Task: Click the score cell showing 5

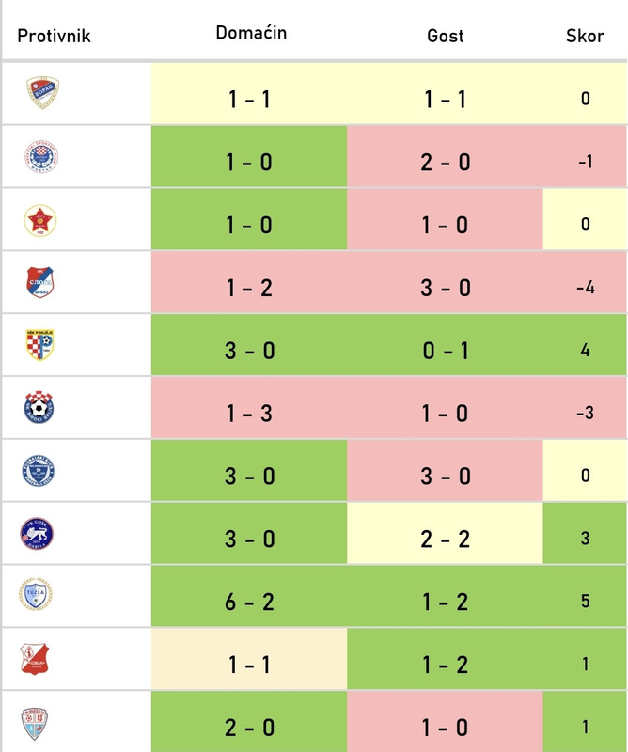Action: 585,602
